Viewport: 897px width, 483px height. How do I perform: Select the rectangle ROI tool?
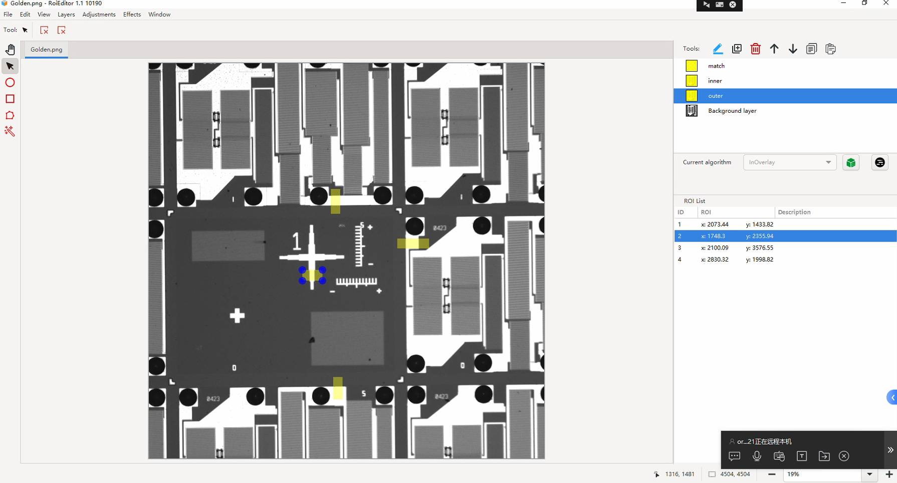click(10, 99)
